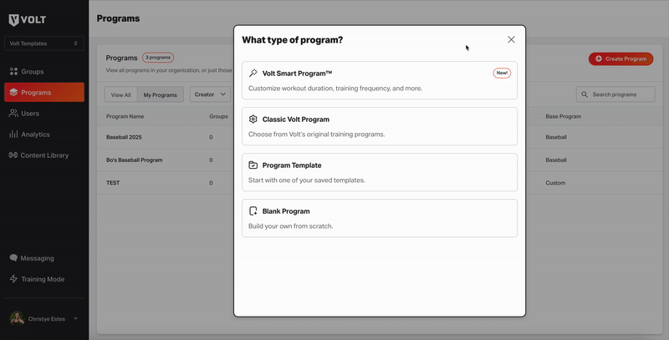The image size is (669, 340).
Task: Click the Volt Smart Program magic wand icon
Action: click(x=253, y=74)
